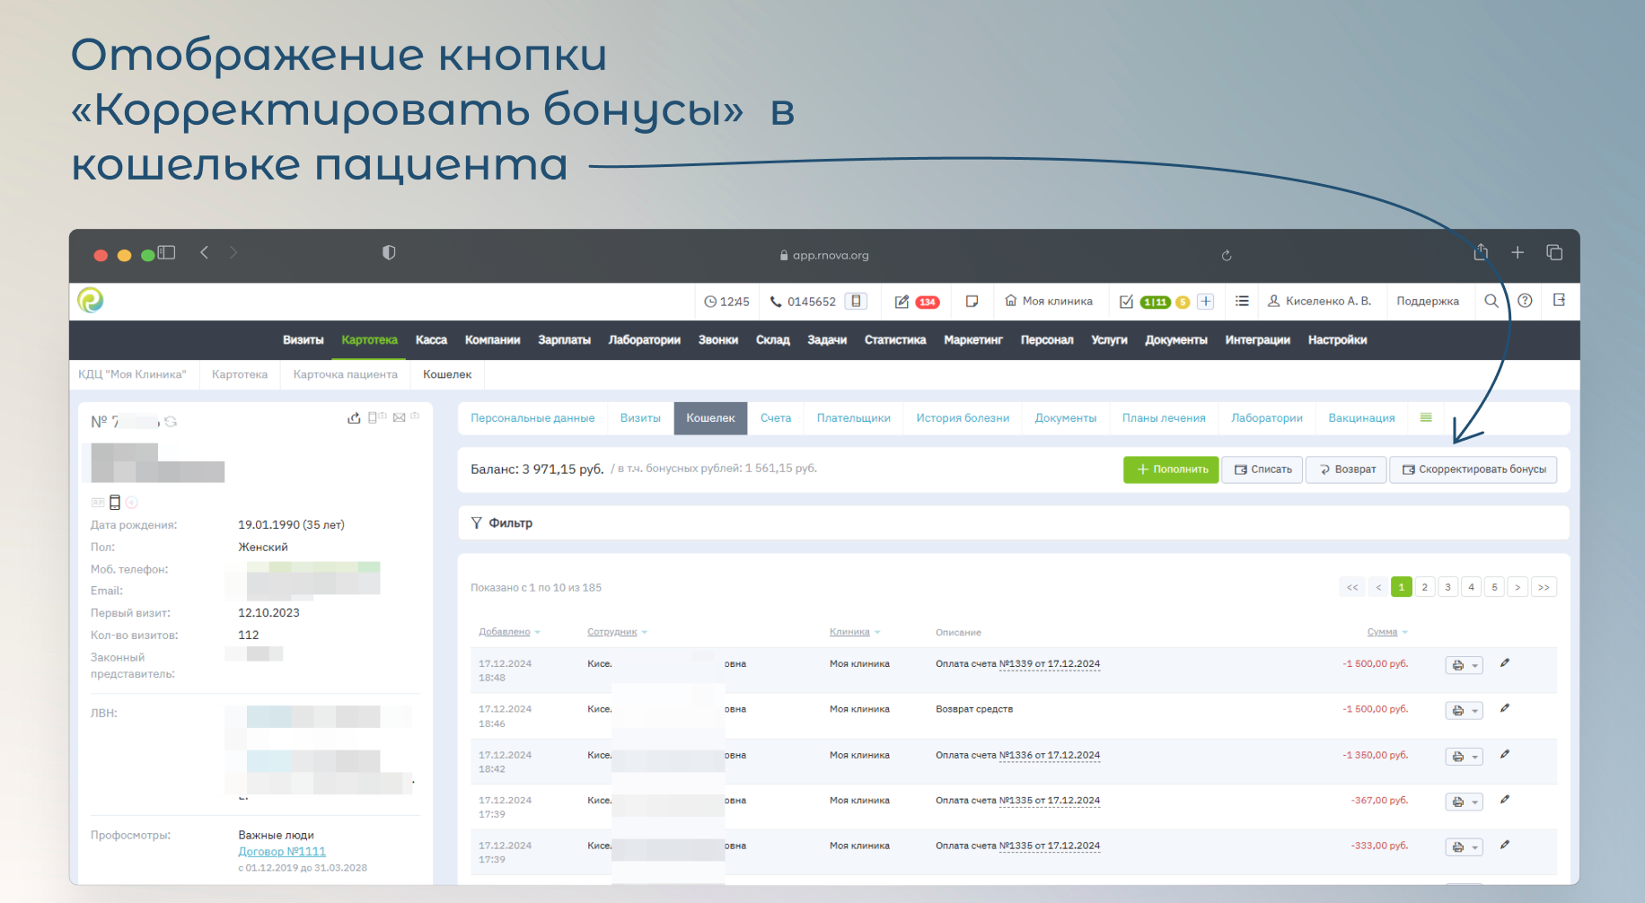Click the search magnifier icon in header

(1491, 302)
